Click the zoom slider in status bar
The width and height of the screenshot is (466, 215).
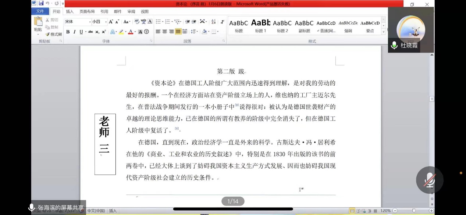click(x=413, y=211)
